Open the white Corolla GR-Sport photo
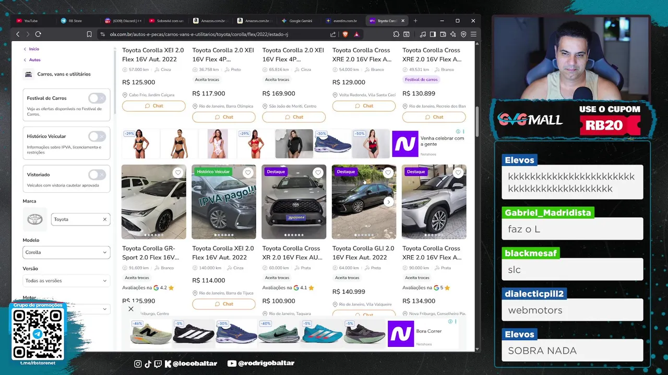The image size is (668, 375). (154, 202)
